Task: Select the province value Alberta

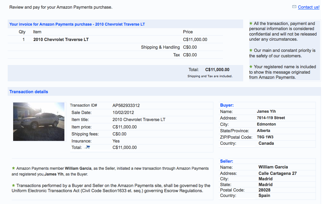Action: point(263,131)
